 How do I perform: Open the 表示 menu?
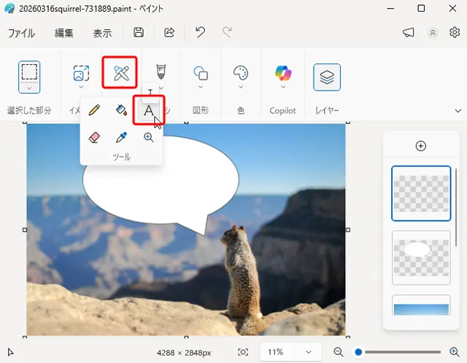(102, 33)
